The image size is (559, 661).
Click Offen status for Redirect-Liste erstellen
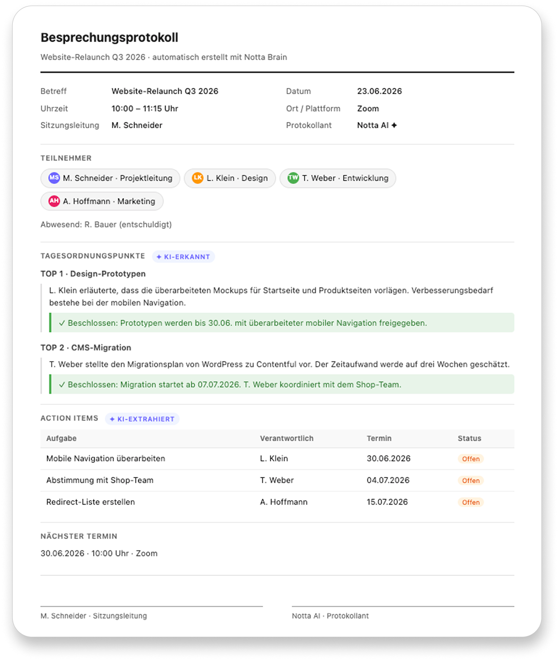(x=471, y=502)
